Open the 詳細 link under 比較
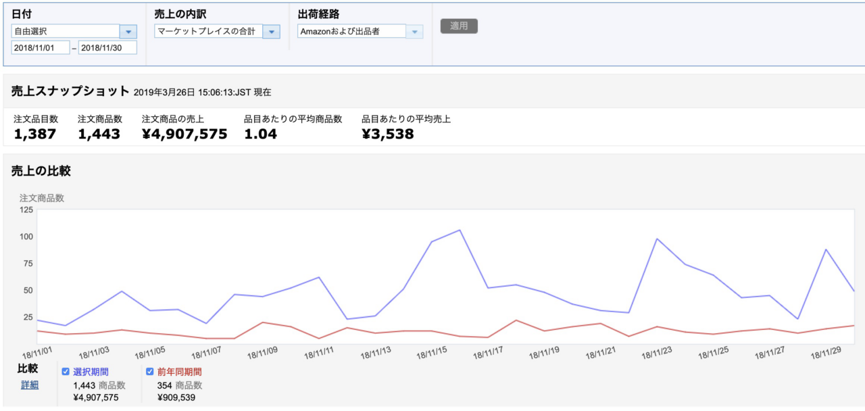865x411 pixels. (x=30, y=385)
